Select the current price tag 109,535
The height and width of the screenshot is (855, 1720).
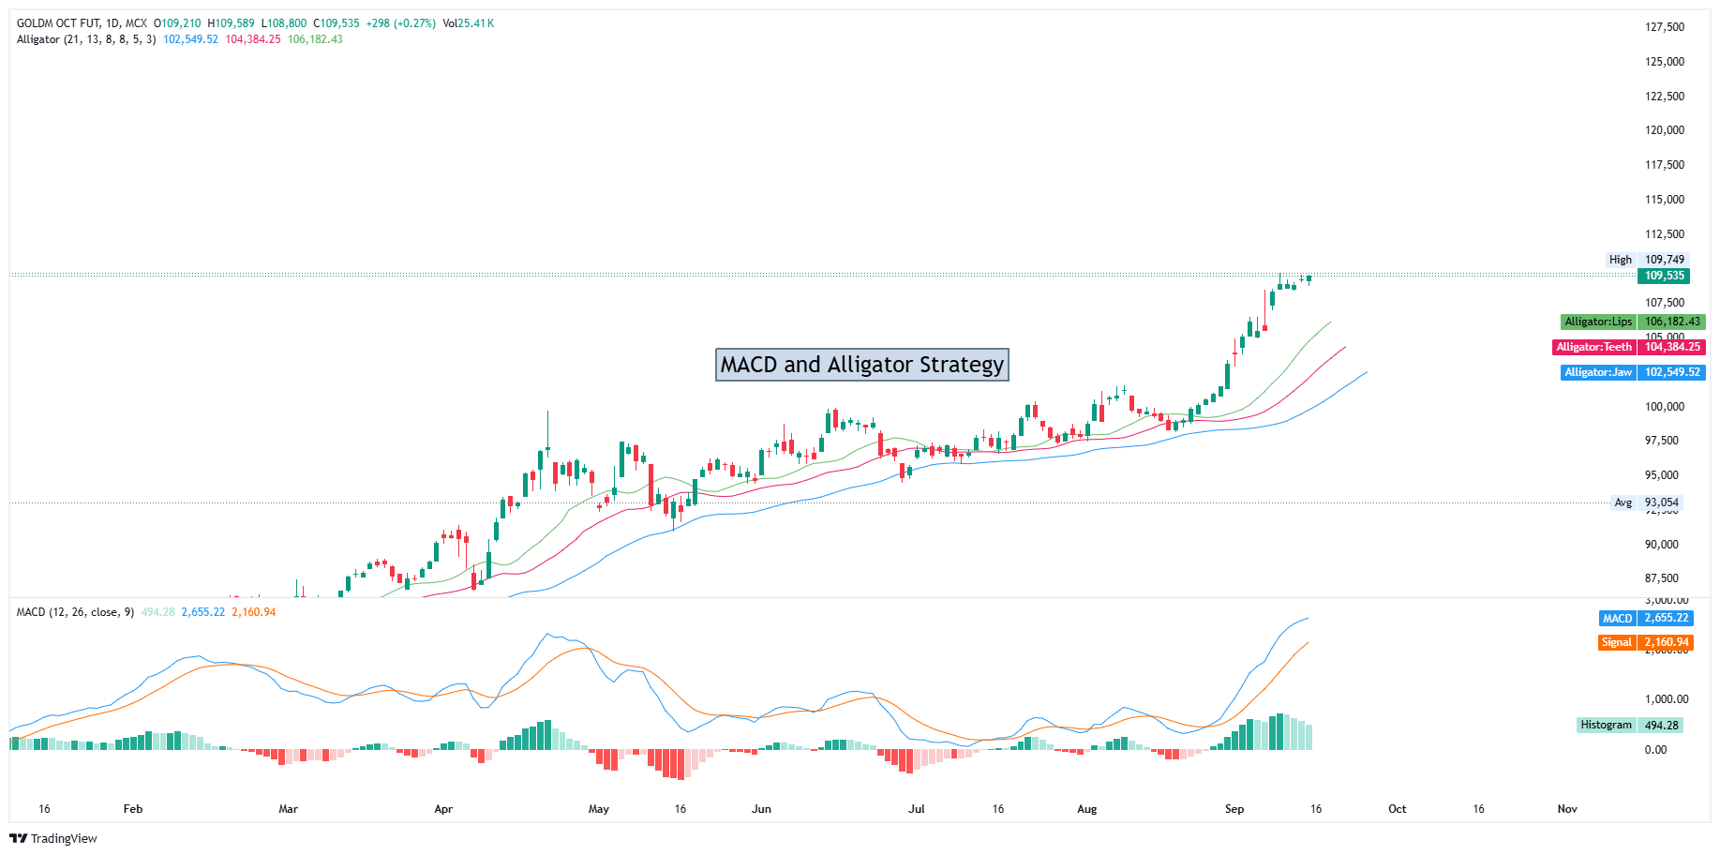(1664, 276)
